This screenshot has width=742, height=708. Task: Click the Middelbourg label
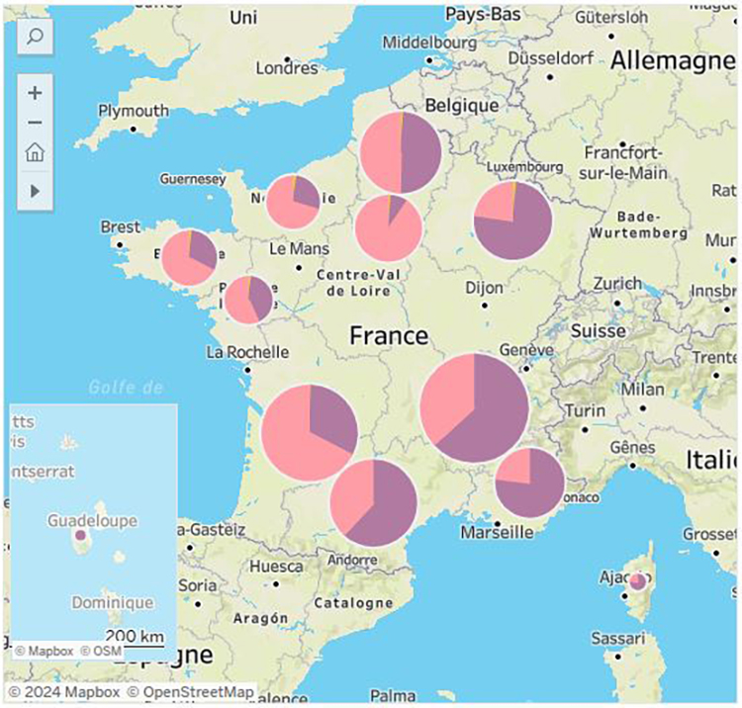[x=429, y=44]
